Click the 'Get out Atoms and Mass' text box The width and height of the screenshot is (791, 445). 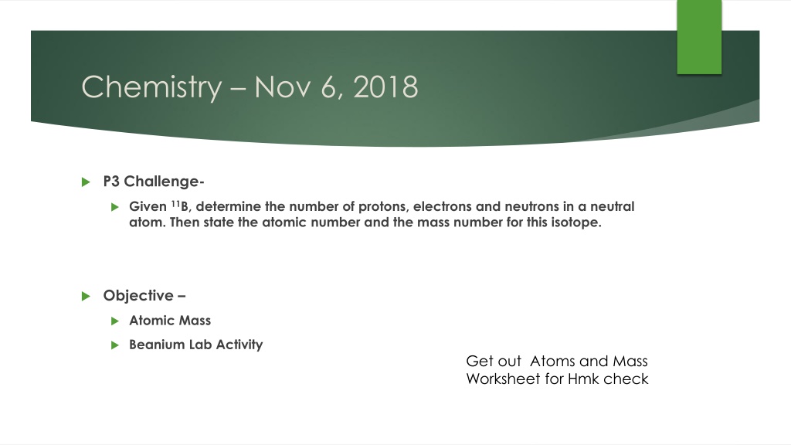click(557, 370)
